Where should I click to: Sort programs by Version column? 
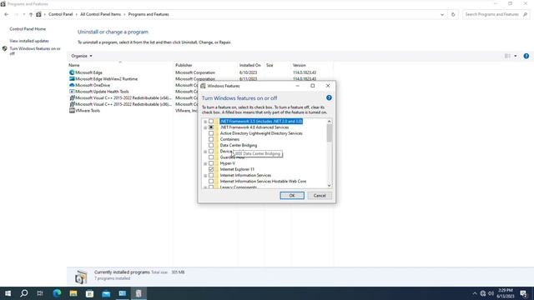click(300, 65)
